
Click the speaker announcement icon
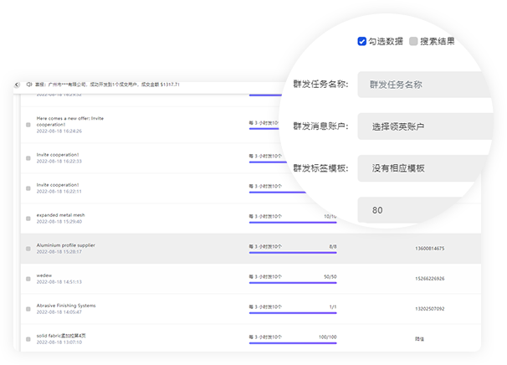click(x=29, y=85)
